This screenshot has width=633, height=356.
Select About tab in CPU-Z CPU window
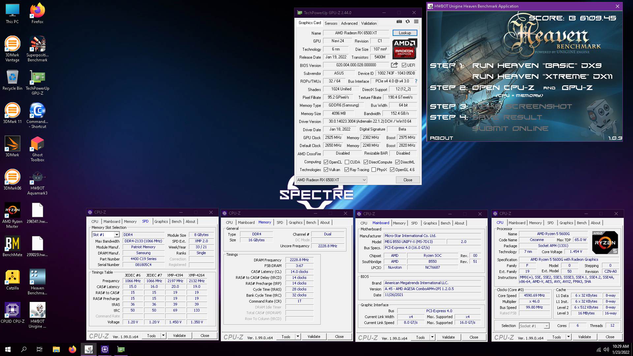(595, 223)
